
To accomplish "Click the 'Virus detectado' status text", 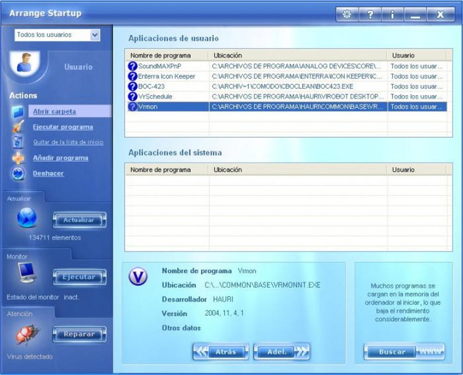I will click(x=30, y=357).
